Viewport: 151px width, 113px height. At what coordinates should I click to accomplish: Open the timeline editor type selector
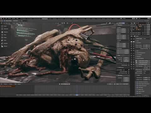(x=2, y=84)
